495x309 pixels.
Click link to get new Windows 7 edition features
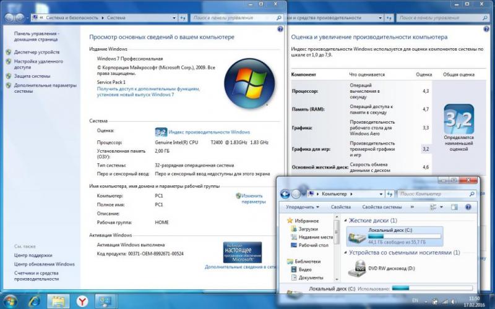coord(148,91)
